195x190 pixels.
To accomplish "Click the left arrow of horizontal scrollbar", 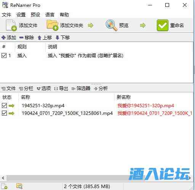I will coord(3,178).
